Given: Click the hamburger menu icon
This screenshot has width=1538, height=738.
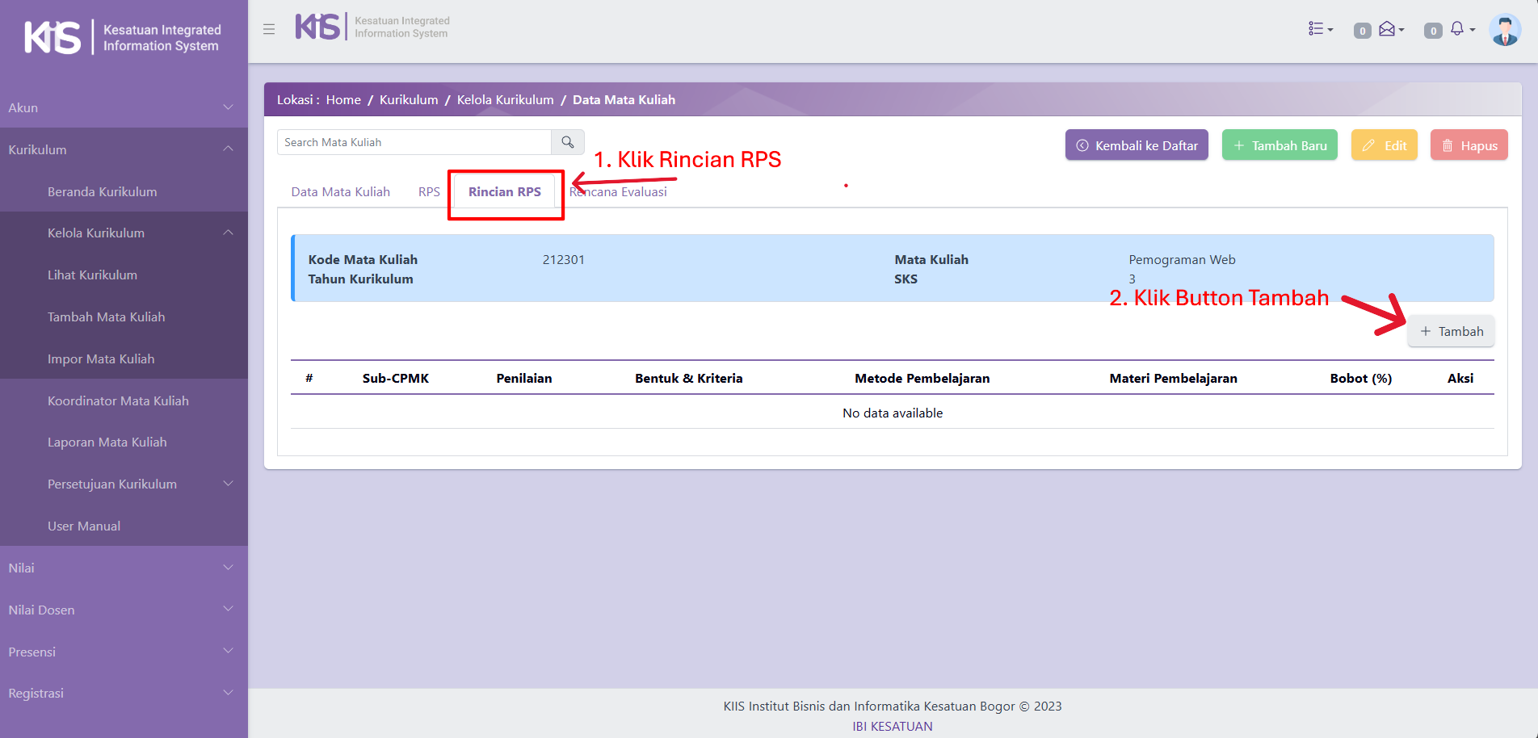Looking at the screenshot, I should 269,29.
